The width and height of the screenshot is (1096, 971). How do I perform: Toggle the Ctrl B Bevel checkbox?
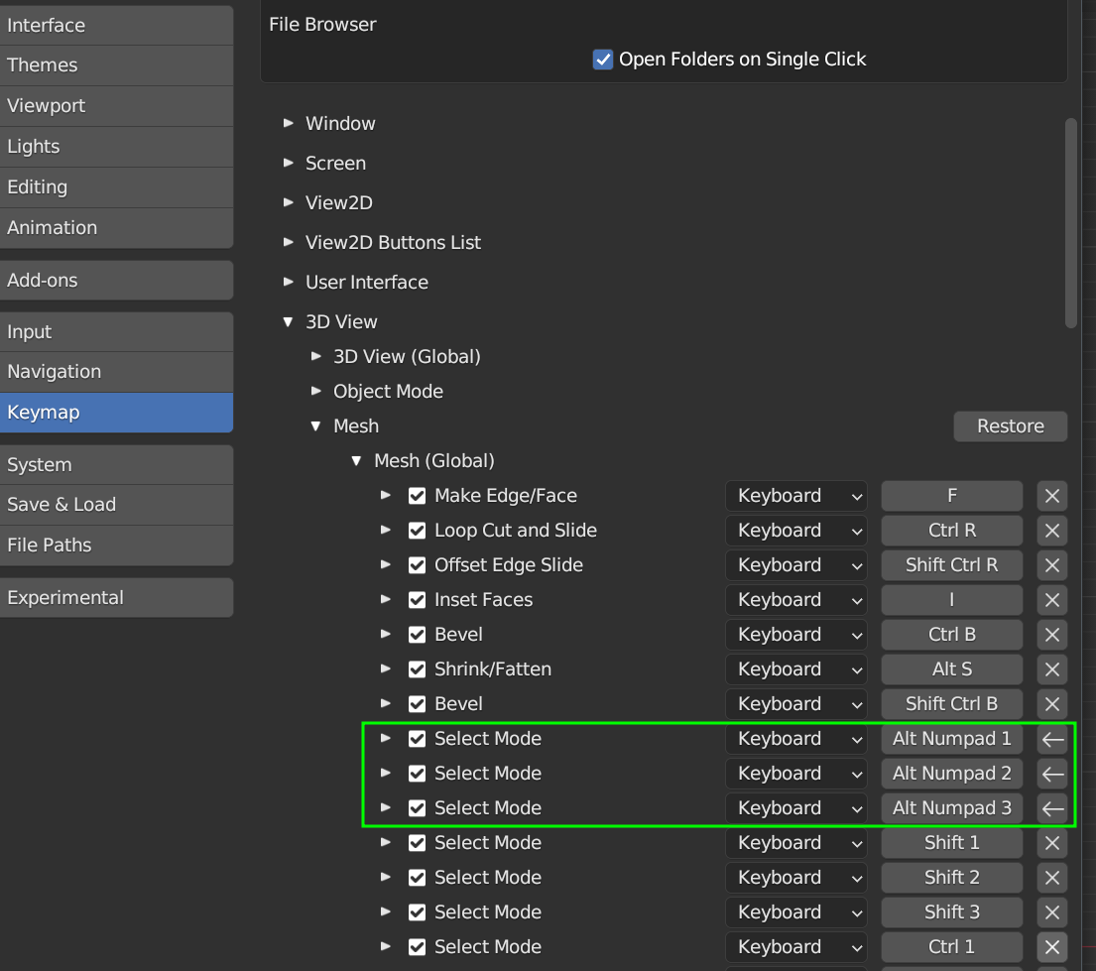[x=418, y=635]
